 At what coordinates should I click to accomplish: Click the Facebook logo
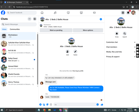point(3,13)
